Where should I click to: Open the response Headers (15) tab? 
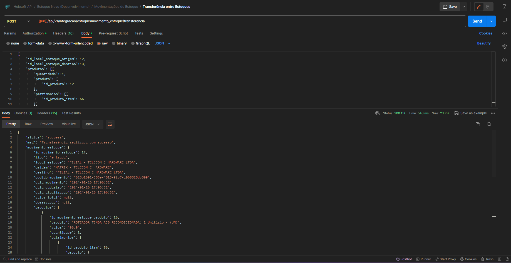click(47, 113)
